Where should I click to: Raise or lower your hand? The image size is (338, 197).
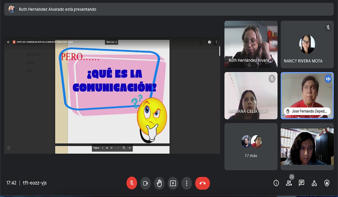click(159, 183)
